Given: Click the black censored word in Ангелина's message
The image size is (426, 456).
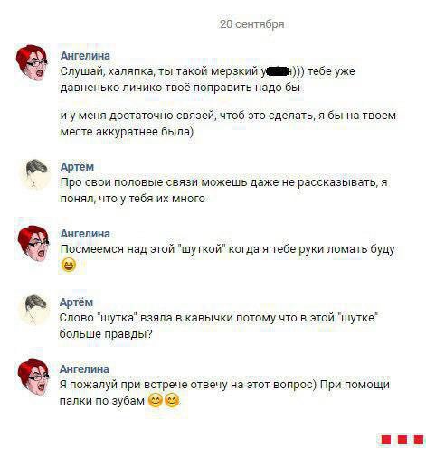Looking at the screenshot, I should (x=277, y=71).
